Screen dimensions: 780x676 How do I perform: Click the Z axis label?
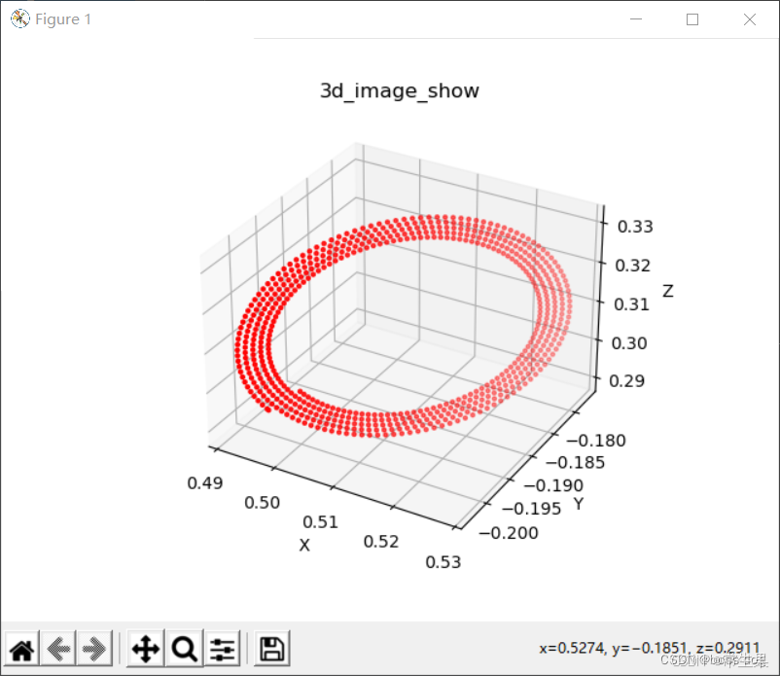(x=668, y=291)
